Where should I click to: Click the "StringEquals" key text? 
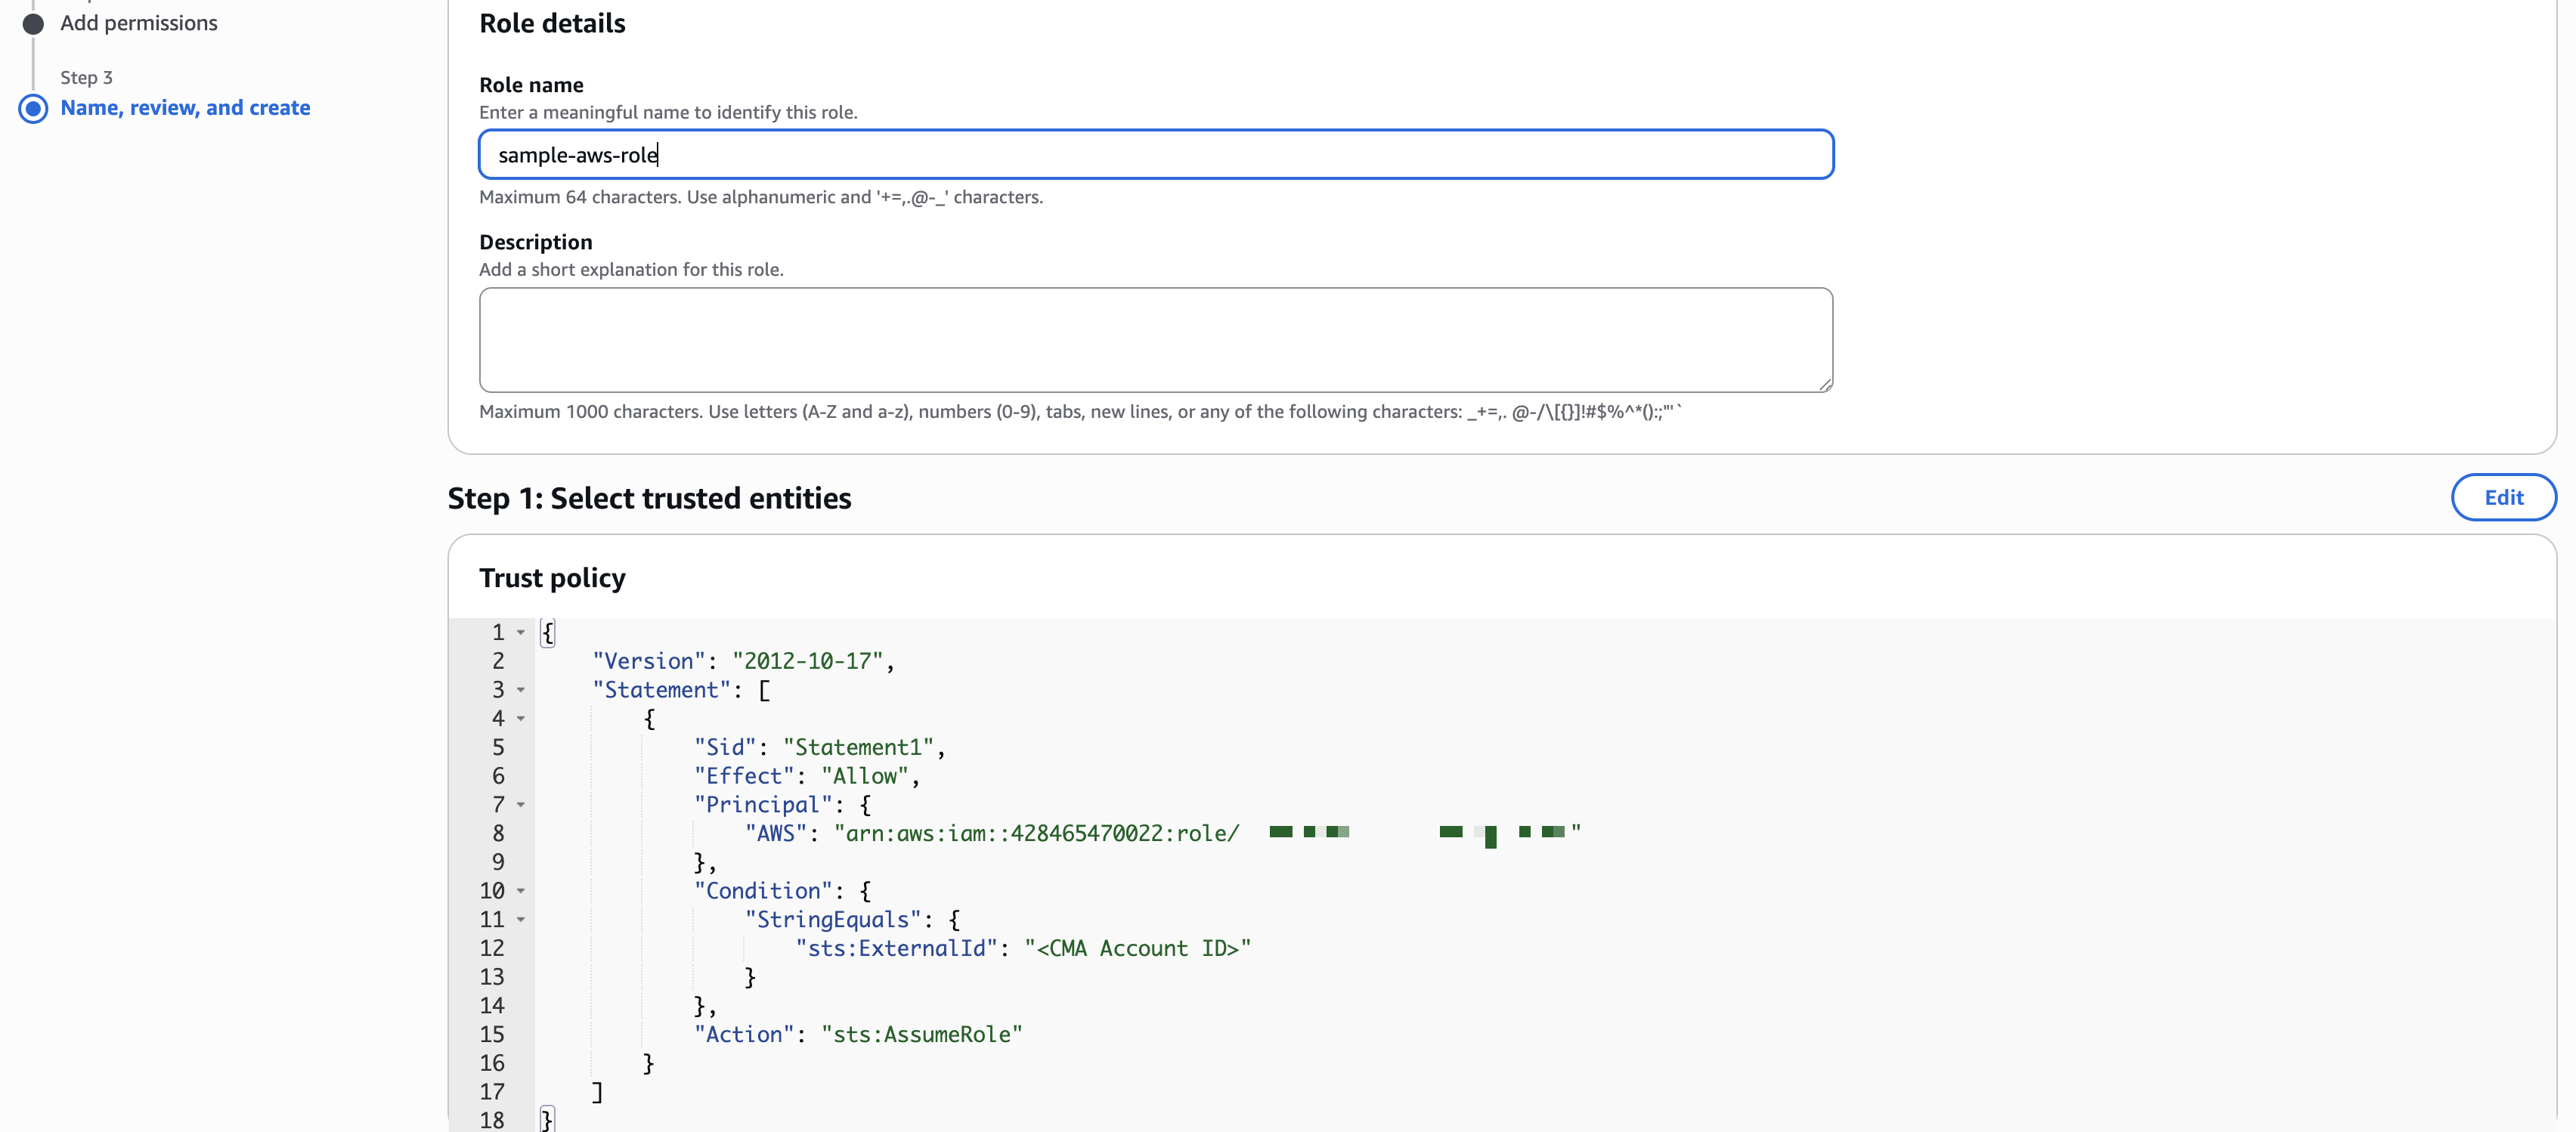click(833, 920)
